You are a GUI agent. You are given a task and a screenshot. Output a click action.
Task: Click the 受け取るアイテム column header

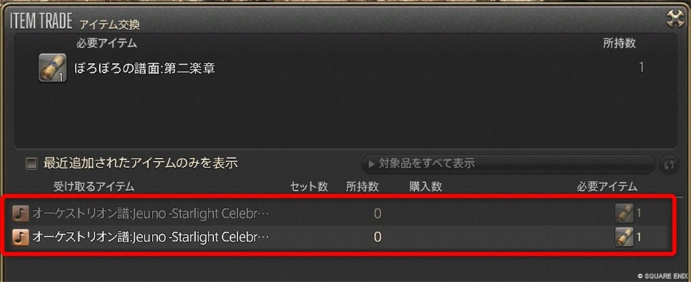pos(94,187)
